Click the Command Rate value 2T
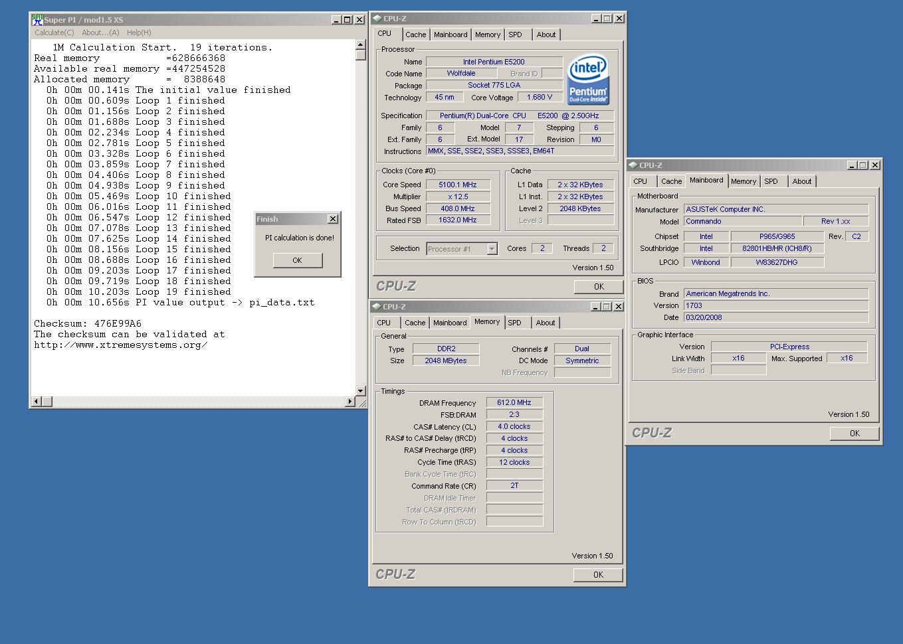 [x=514, y=485]
